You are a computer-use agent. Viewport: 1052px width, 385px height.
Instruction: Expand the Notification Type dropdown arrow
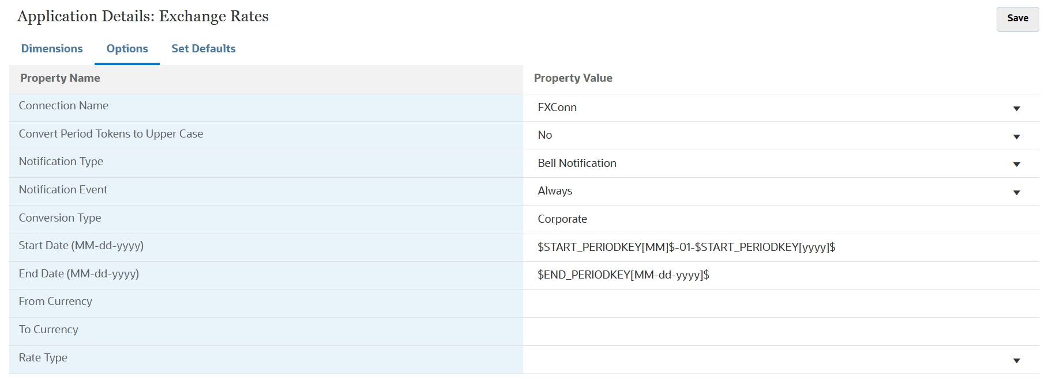(x=1016, y=164)
